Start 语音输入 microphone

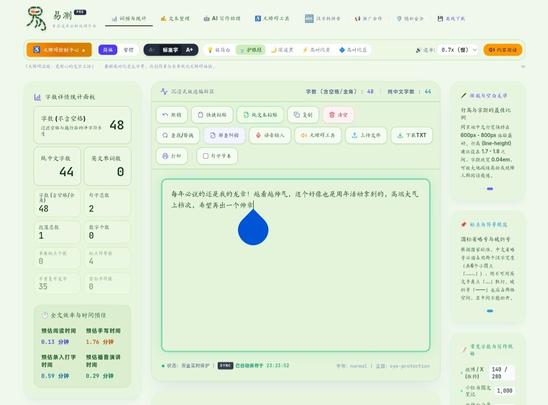tap(270, 135)
